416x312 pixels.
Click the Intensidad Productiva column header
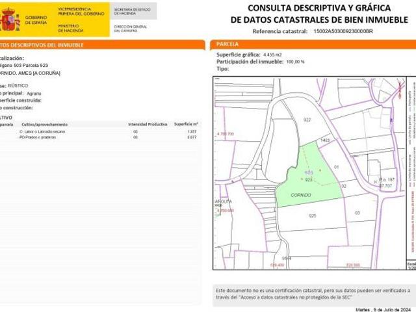pyautogui.click(x=148, y=123)
